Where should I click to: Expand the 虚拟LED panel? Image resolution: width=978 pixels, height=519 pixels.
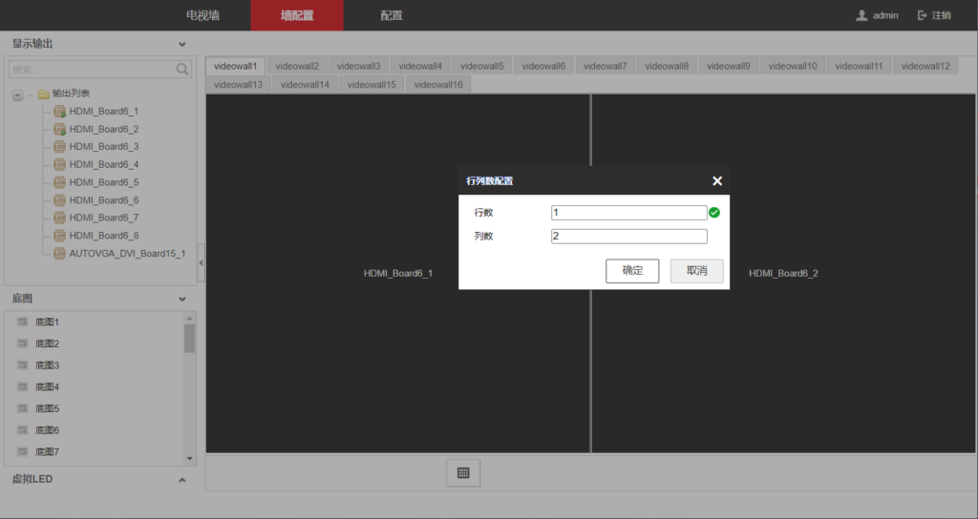coord(182,480)
